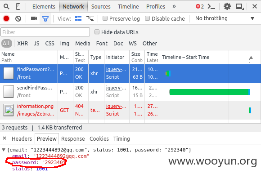The width and height of the screenshot is (261, 174).
Task: Click the findPassword timeline bar
Action: 168,73
